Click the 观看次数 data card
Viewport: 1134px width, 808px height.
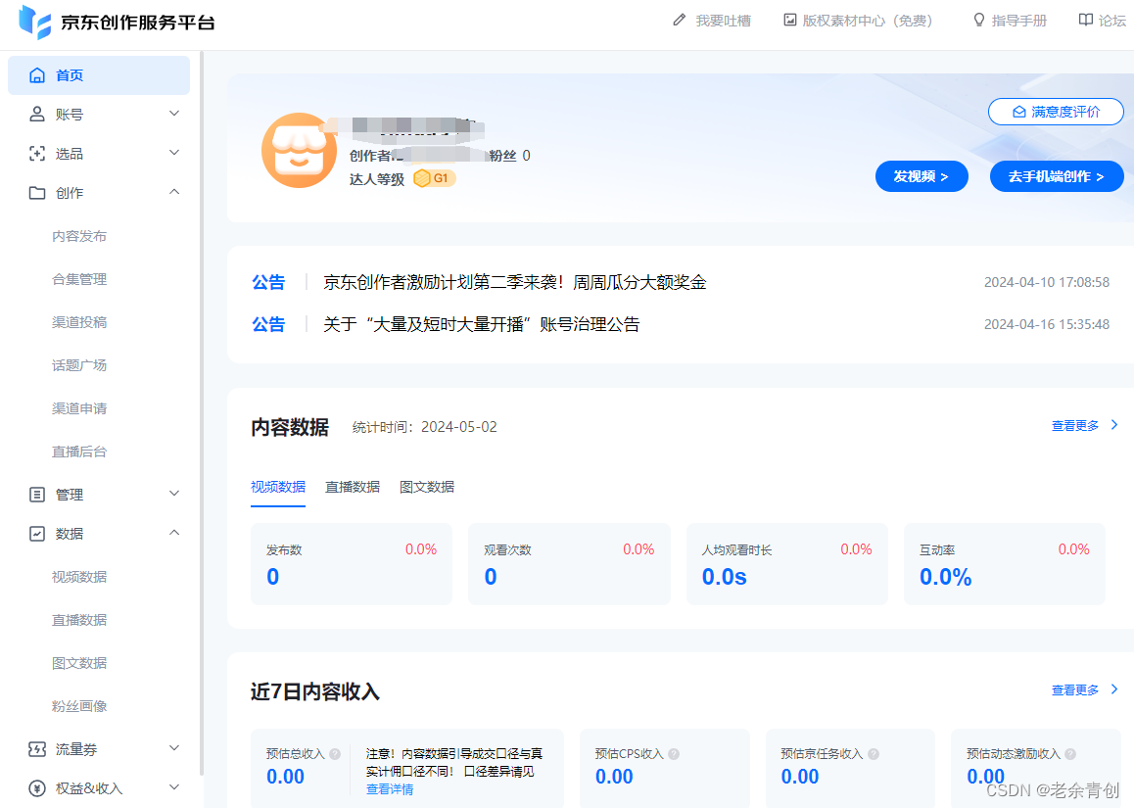click(569, 564)
